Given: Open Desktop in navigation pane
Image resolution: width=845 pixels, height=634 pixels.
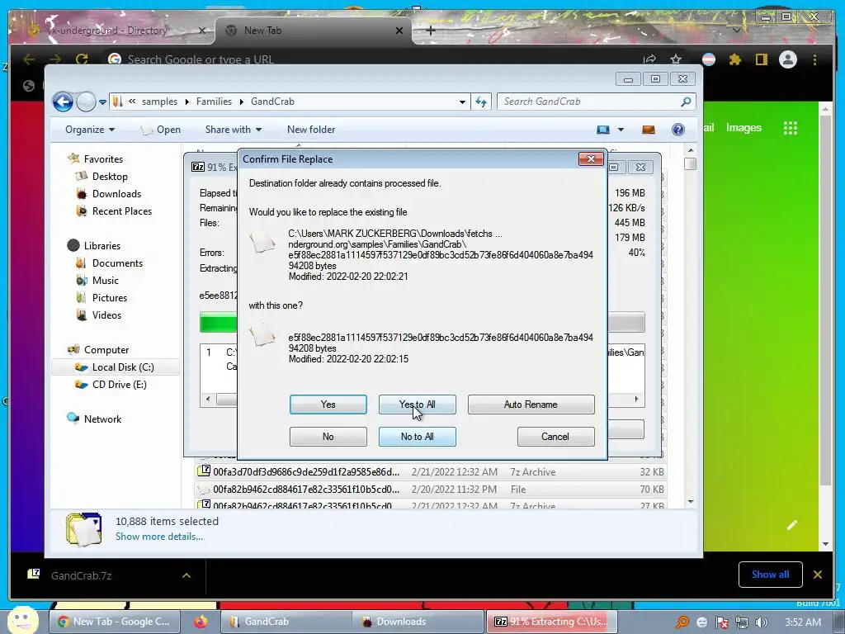Looking at the screenshot, I should (110, 177).
